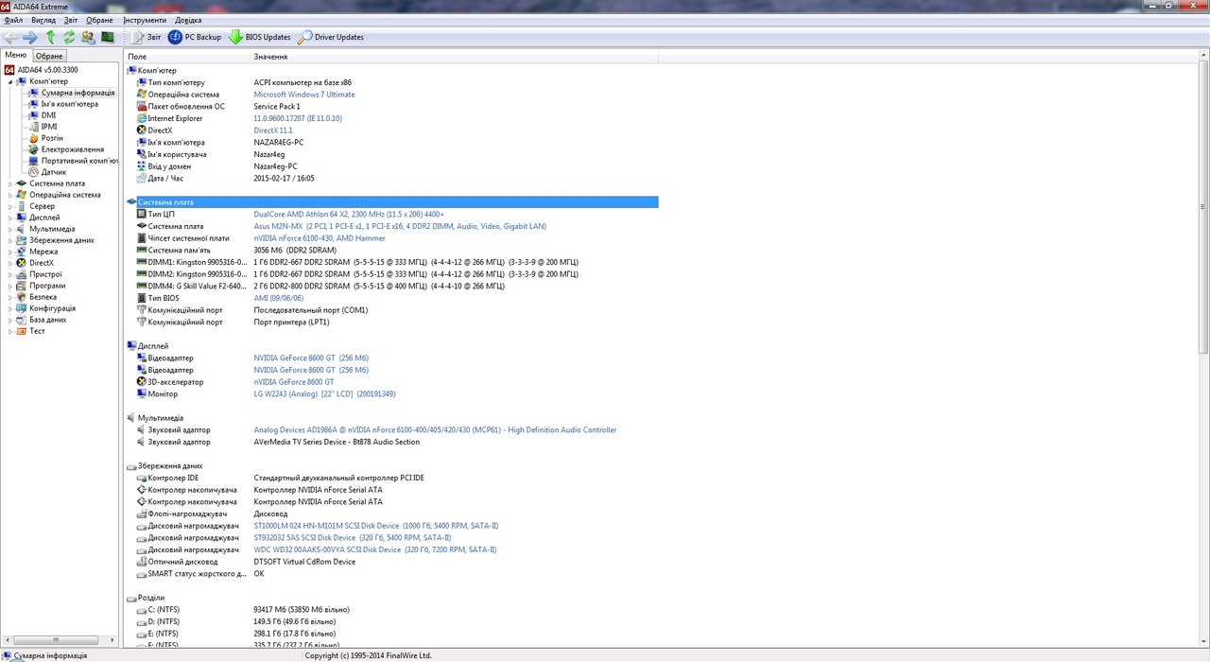1210x662 pixels.
Task: Expand the Дисплей tree node
Action: pos(10,218)
